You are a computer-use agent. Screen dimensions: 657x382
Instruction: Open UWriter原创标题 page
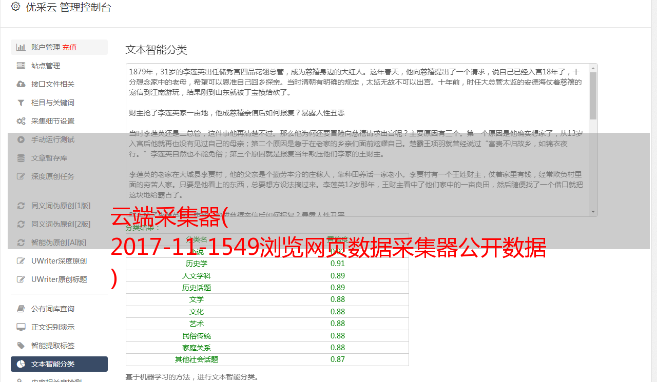pyautogui.click(x=59, y=279)
